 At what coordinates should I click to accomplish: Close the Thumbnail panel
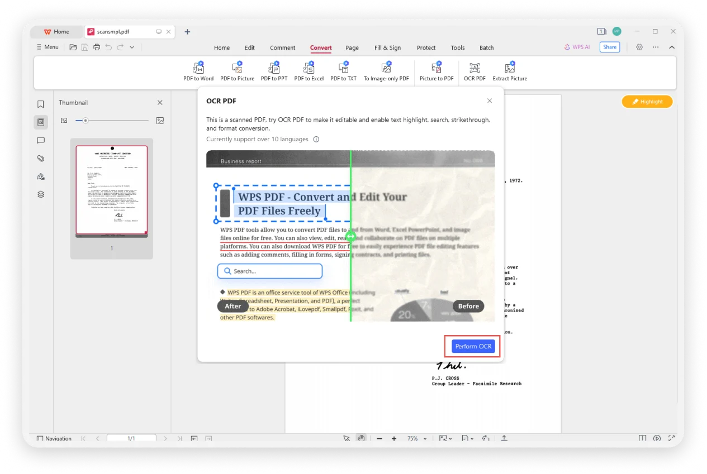pos(160,103)
